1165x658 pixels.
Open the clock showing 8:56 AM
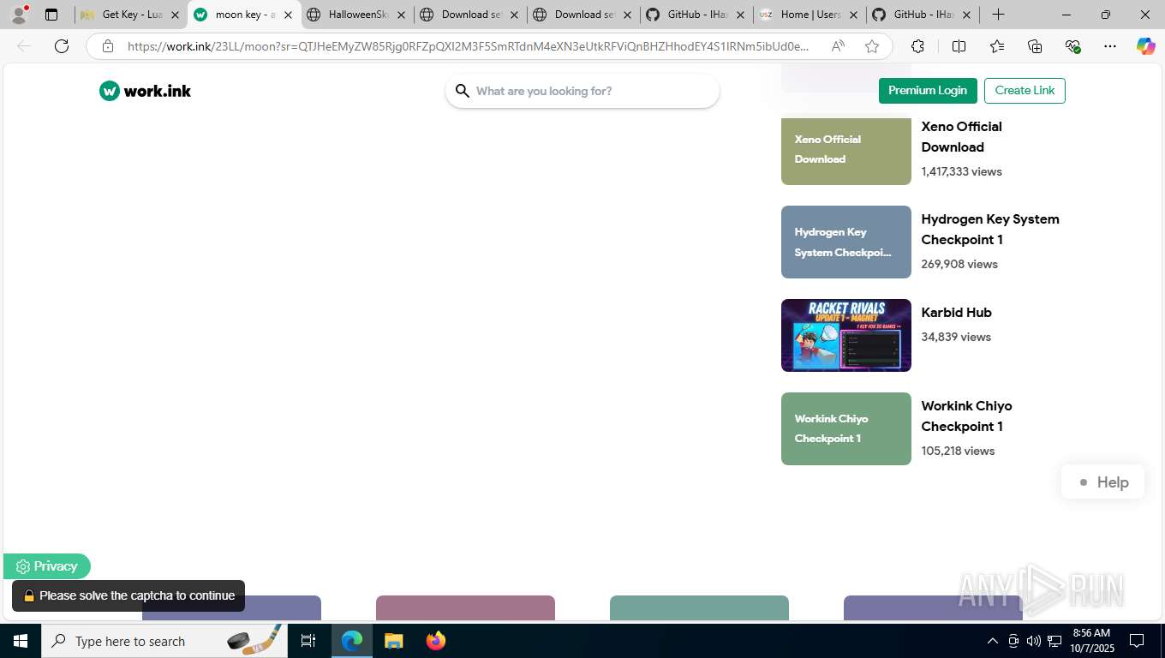(x=1091, y=641)
